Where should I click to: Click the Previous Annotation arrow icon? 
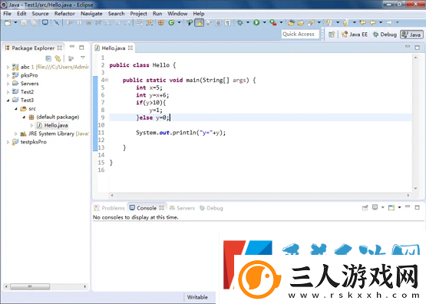click(x=345, y=22)
